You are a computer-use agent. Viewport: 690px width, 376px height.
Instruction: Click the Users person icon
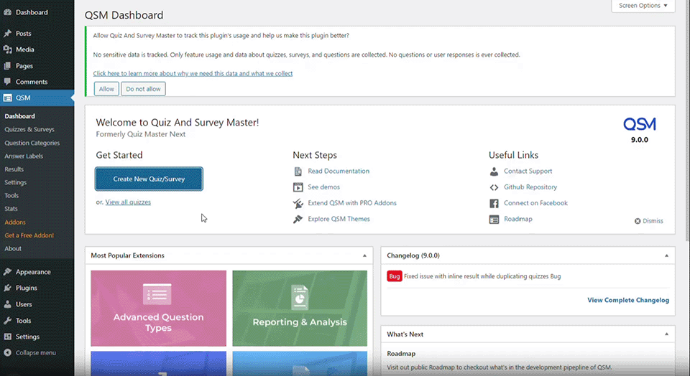pos(7,304)
